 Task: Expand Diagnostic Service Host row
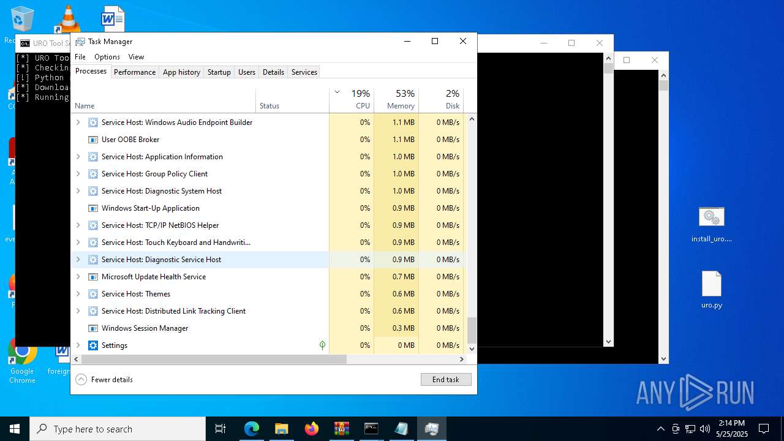pyautogui.click(x=78, y=260)
